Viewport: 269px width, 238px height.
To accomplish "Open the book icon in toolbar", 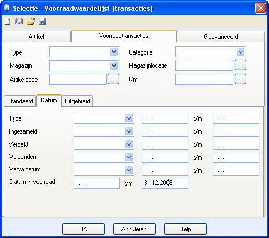I will (19, 21).
